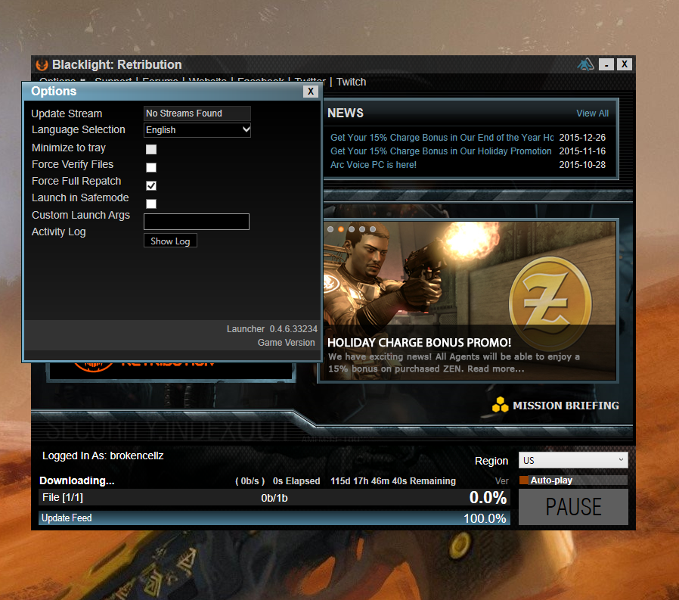Click the PAUSE button
This screenshot has width=679, height=600.
tap(573, 506)
